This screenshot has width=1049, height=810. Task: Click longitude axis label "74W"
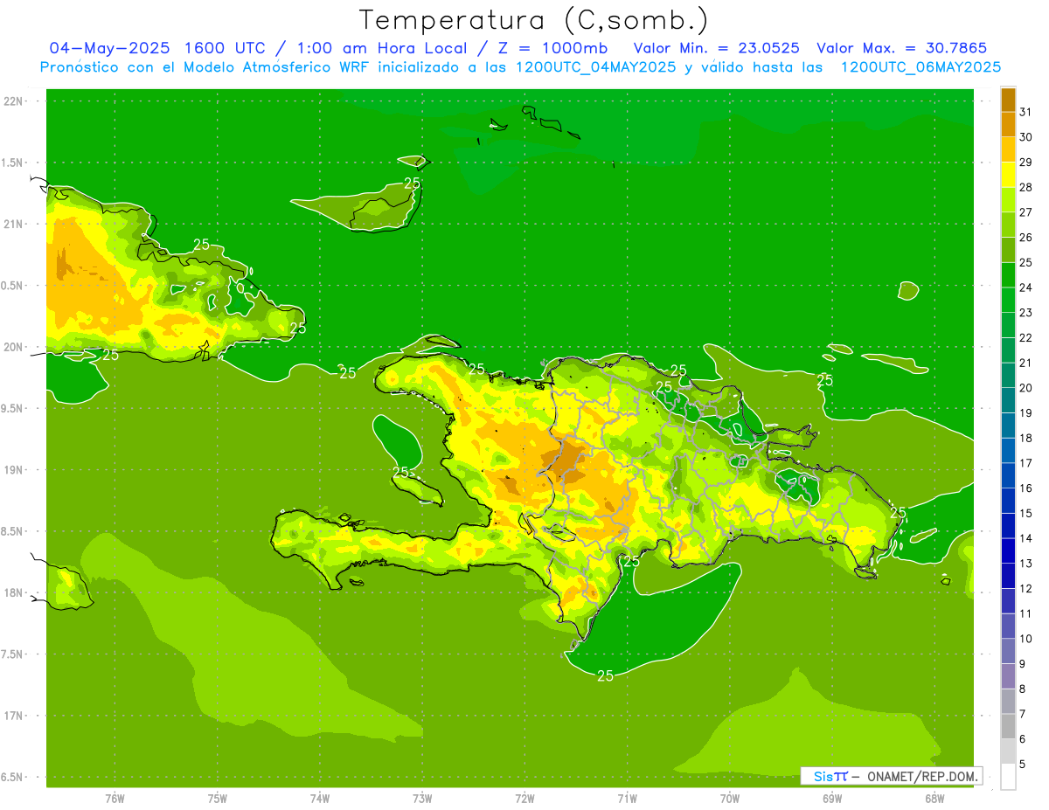pos(320,799)
